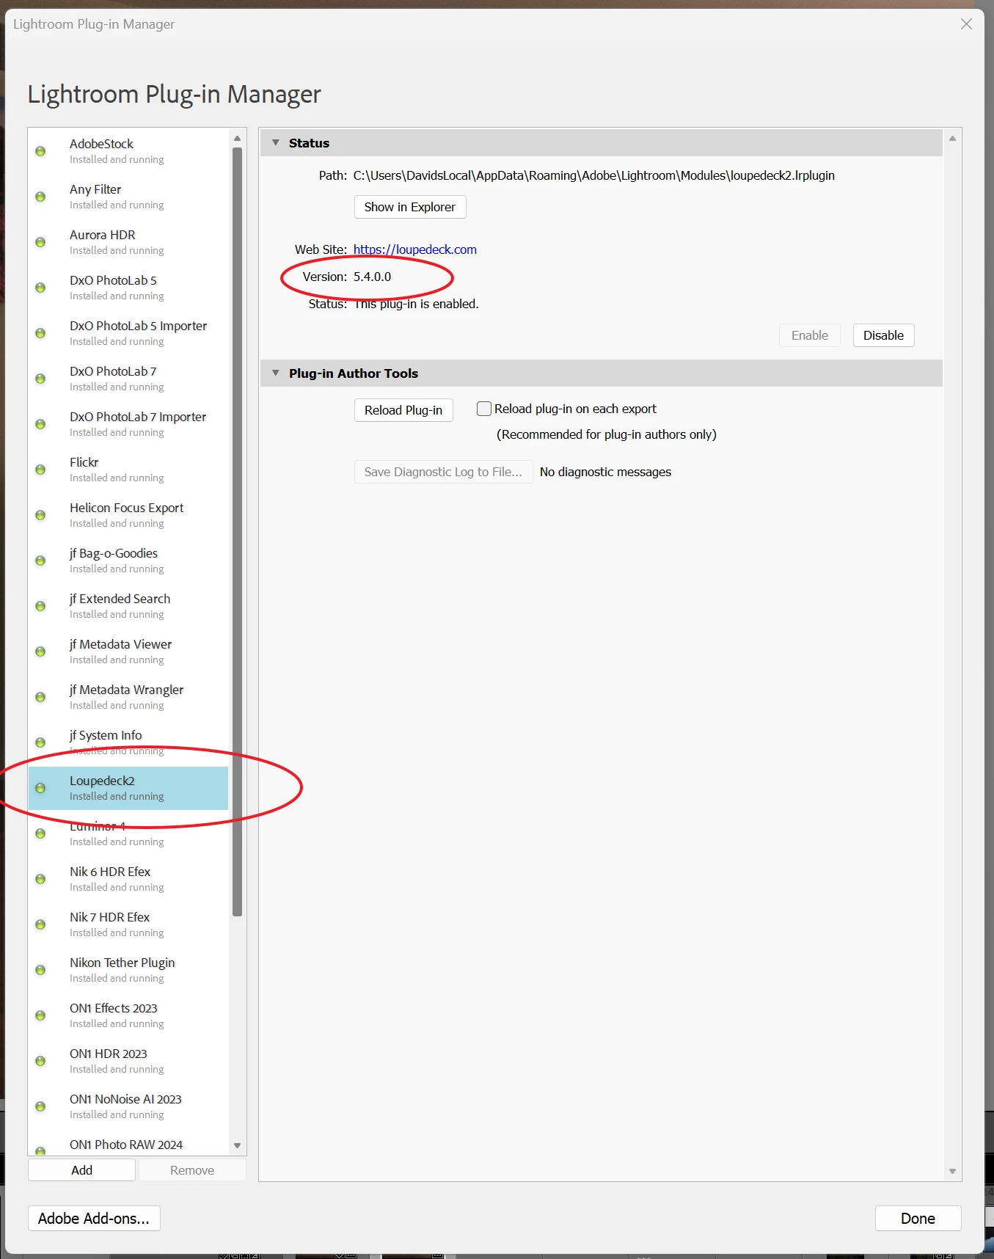Select Aurora HDR plug-in entry

[128, 241]
